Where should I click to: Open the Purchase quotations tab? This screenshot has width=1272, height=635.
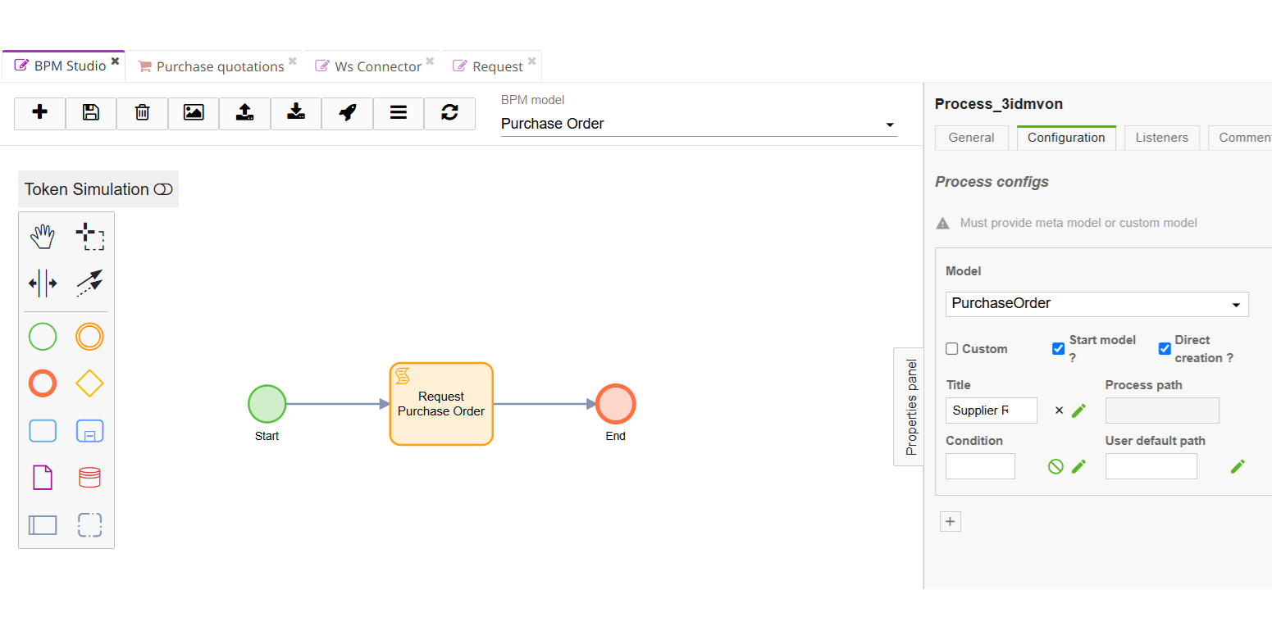tap(220, 66)
